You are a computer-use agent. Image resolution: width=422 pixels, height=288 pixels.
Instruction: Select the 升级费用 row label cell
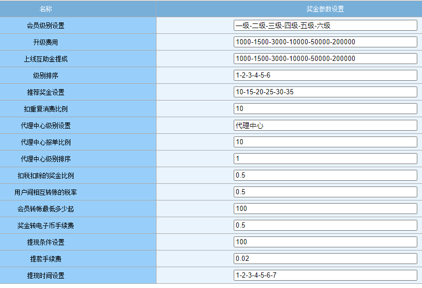46,42
